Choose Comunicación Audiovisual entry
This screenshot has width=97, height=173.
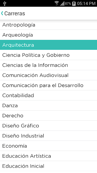point(48,75)
